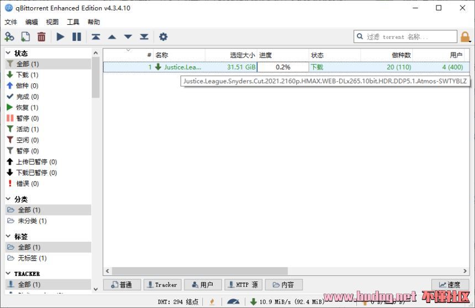Select the 无标签 (1) tag filter

point(48,258)
